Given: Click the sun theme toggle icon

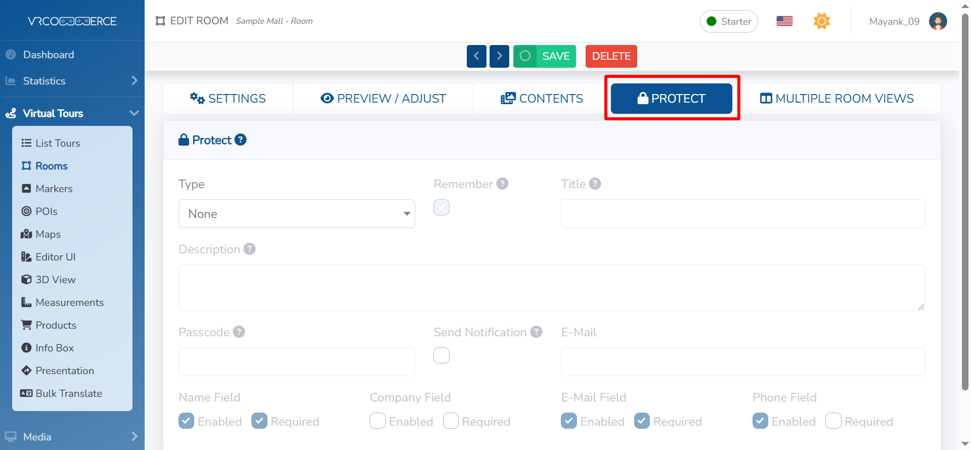Looking at the screenshot, I should point(821,21).
